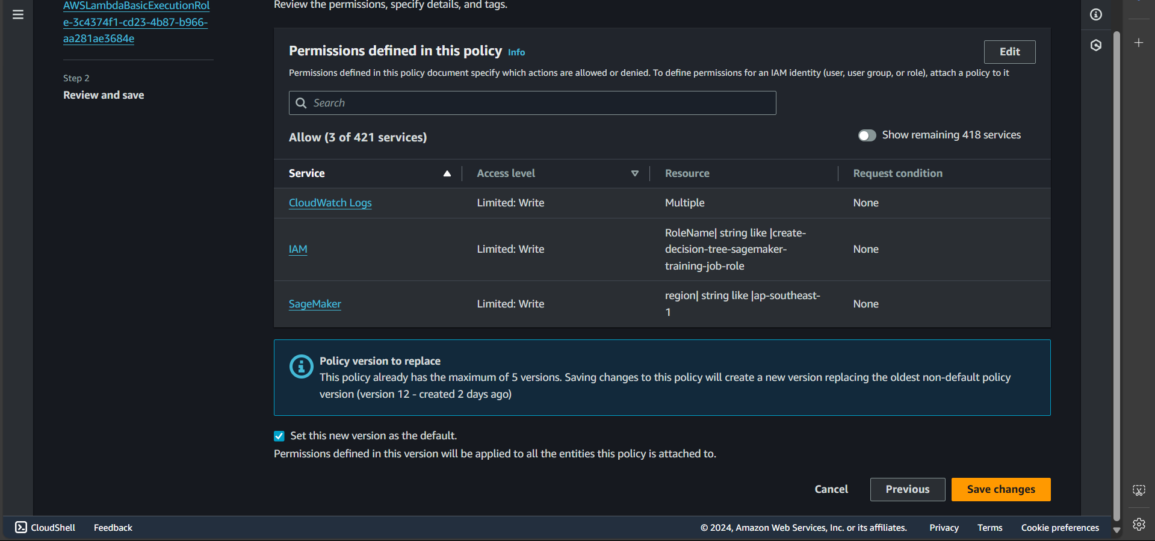Click the permissions Search field
Screen dimensions: 1155x541
(532, 103)
